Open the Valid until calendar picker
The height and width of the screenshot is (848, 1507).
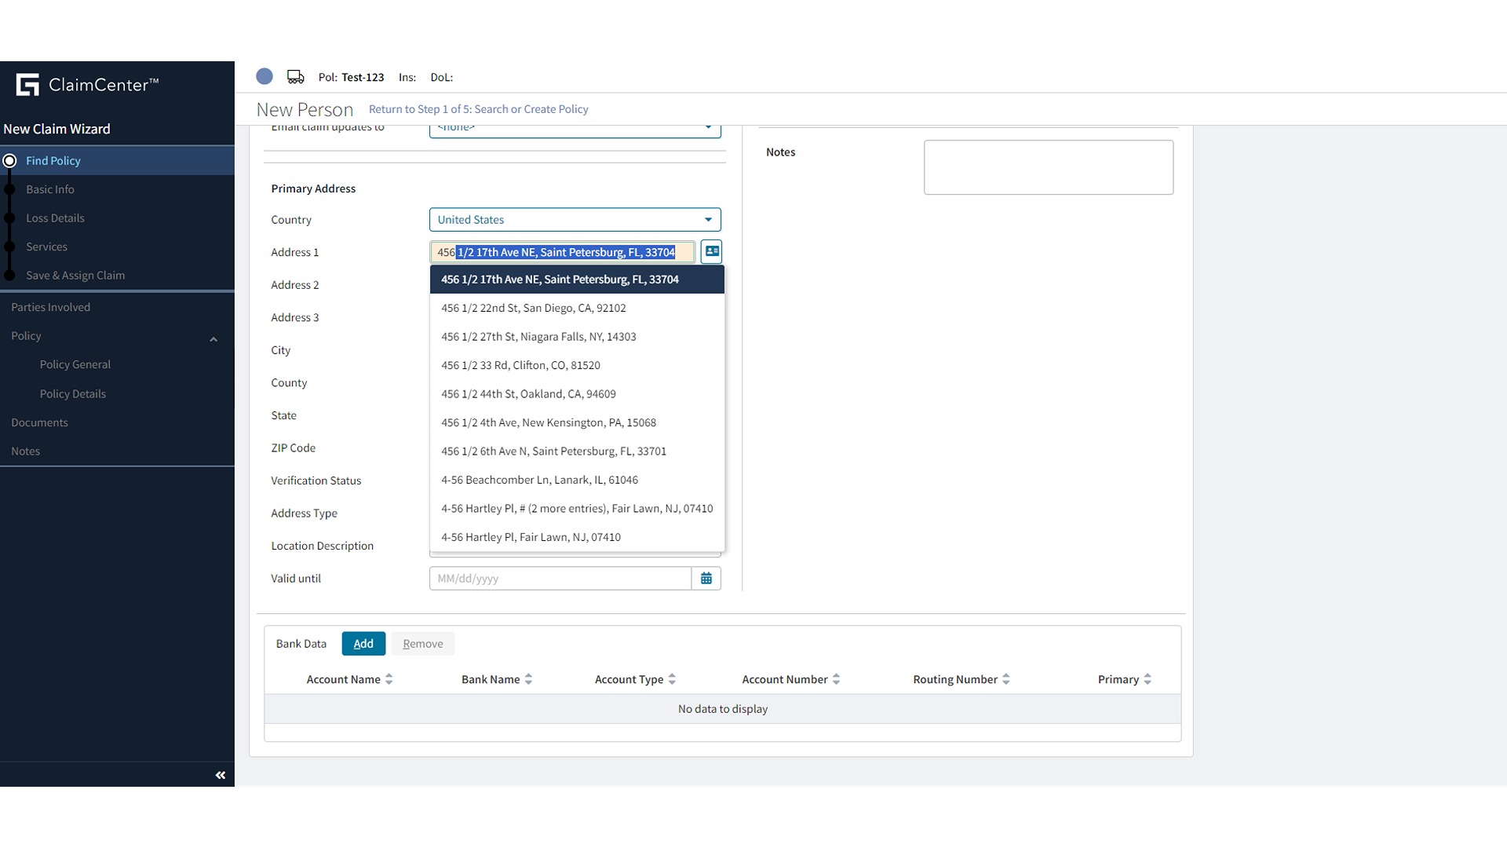click(706, 579)
